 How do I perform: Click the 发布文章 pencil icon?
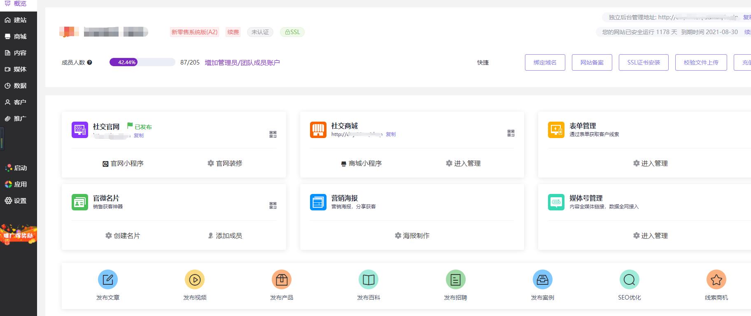click(x=108, y=280)
